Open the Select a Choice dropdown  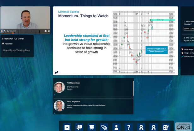pyautogui.click(x=189, y=29)
